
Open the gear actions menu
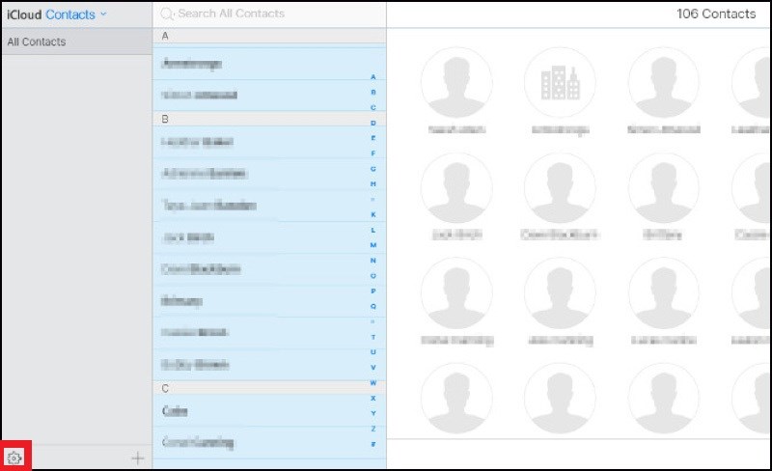tap(14, 457)
